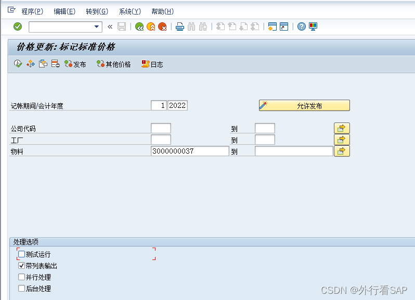Click the 日志 toolbar button
415x300 pixels.
coord(152,64)
